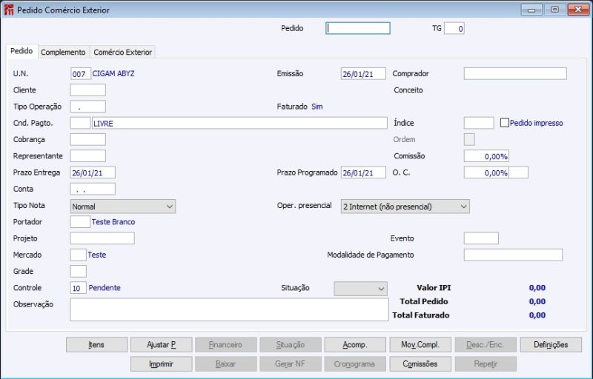Click the Valor IPI value 0,00

[x=537, y=288]
